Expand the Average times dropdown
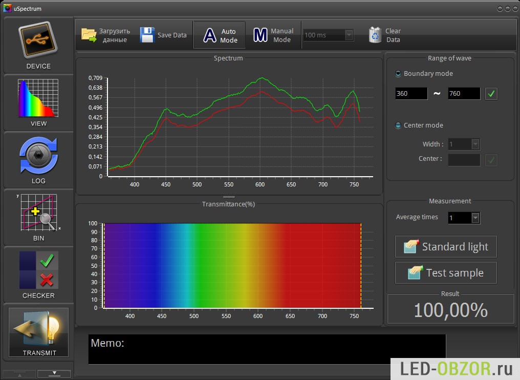This screenshot has width=520, height=380. (x=475, y=218)
